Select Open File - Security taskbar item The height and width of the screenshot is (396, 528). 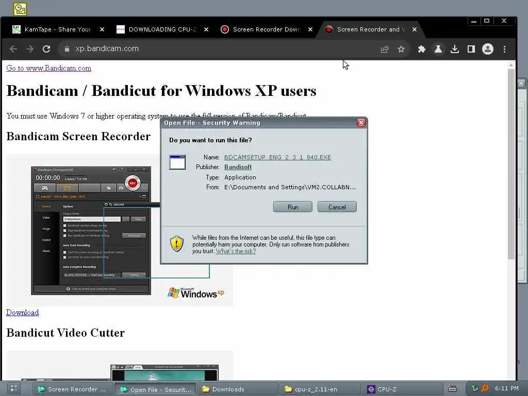(x=156, y=389)
